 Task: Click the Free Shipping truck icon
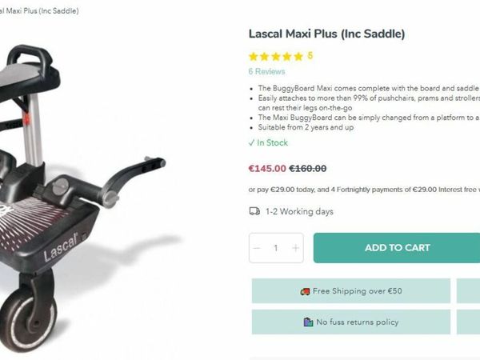point(305,291)
